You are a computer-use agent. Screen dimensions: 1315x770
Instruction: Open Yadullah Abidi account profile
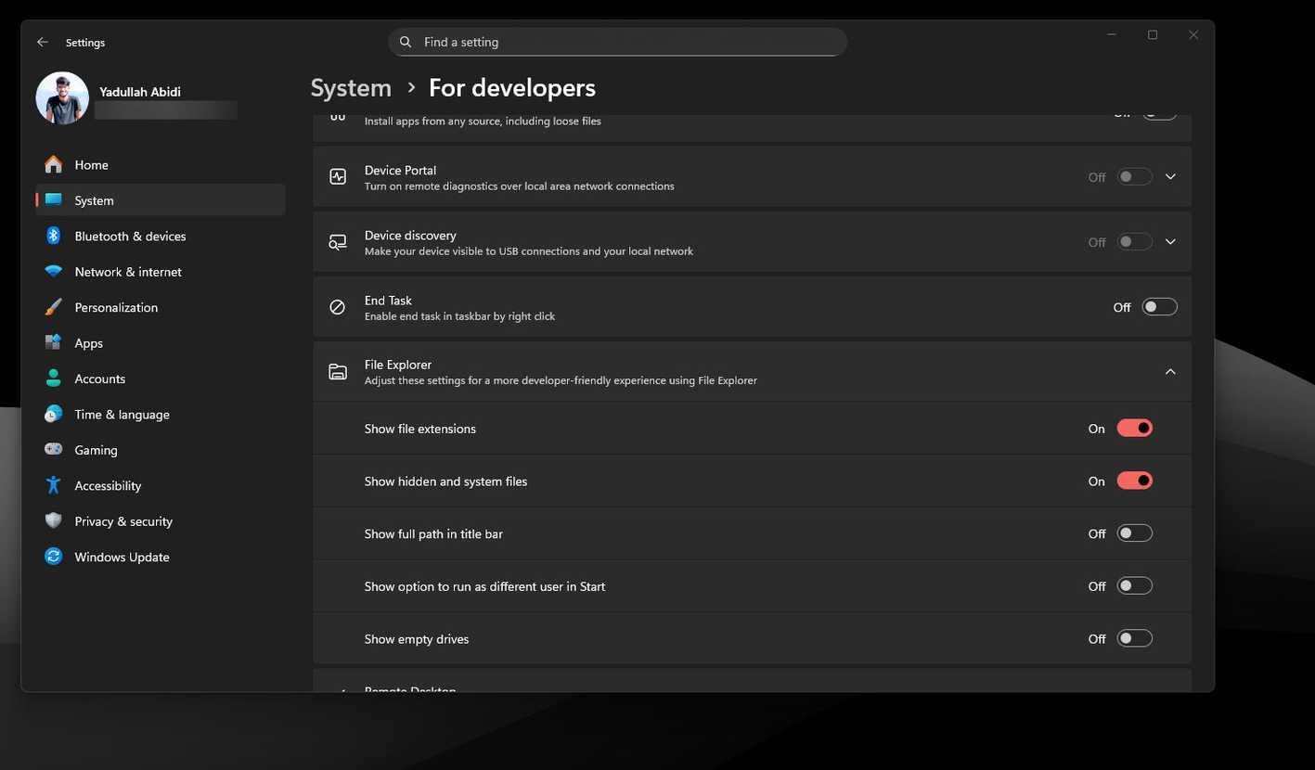[x=140, y=92]
